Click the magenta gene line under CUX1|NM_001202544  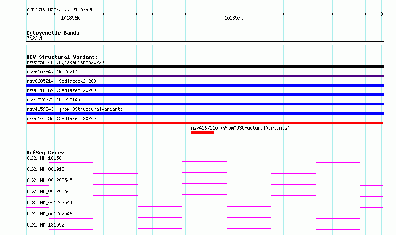205,207
